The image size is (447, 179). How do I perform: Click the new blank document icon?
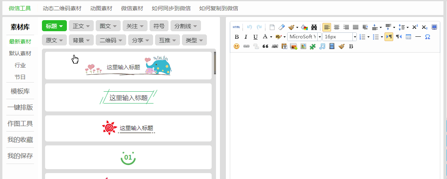[x=272, y=27]
